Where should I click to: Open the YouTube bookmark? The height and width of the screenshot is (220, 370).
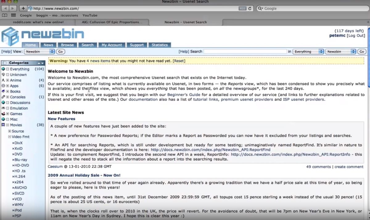click(90, 15)
